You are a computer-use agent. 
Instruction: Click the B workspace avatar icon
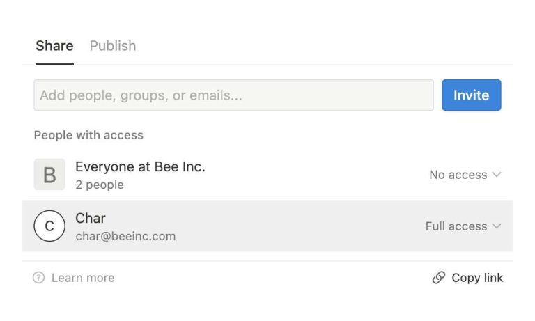point(49,174)
